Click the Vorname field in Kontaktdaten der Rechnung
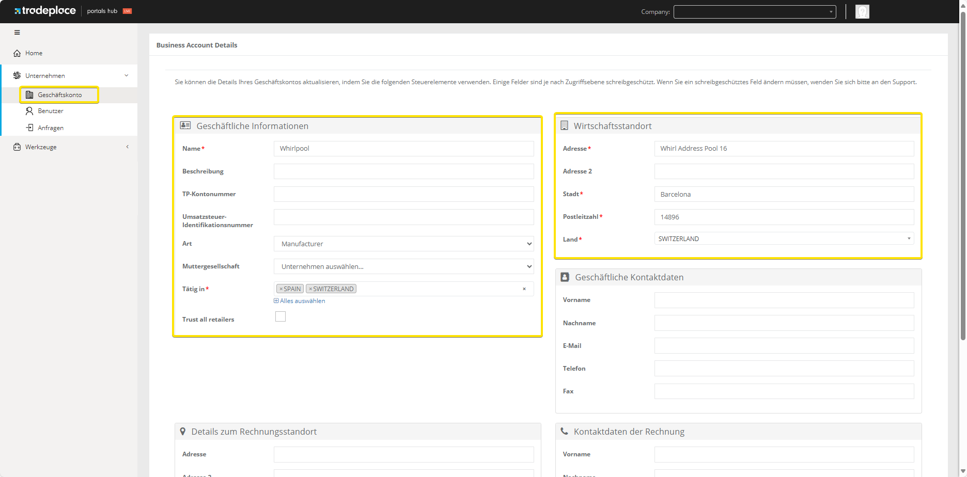The height and width of the screenshot is (477, 967). coord(784,454)
